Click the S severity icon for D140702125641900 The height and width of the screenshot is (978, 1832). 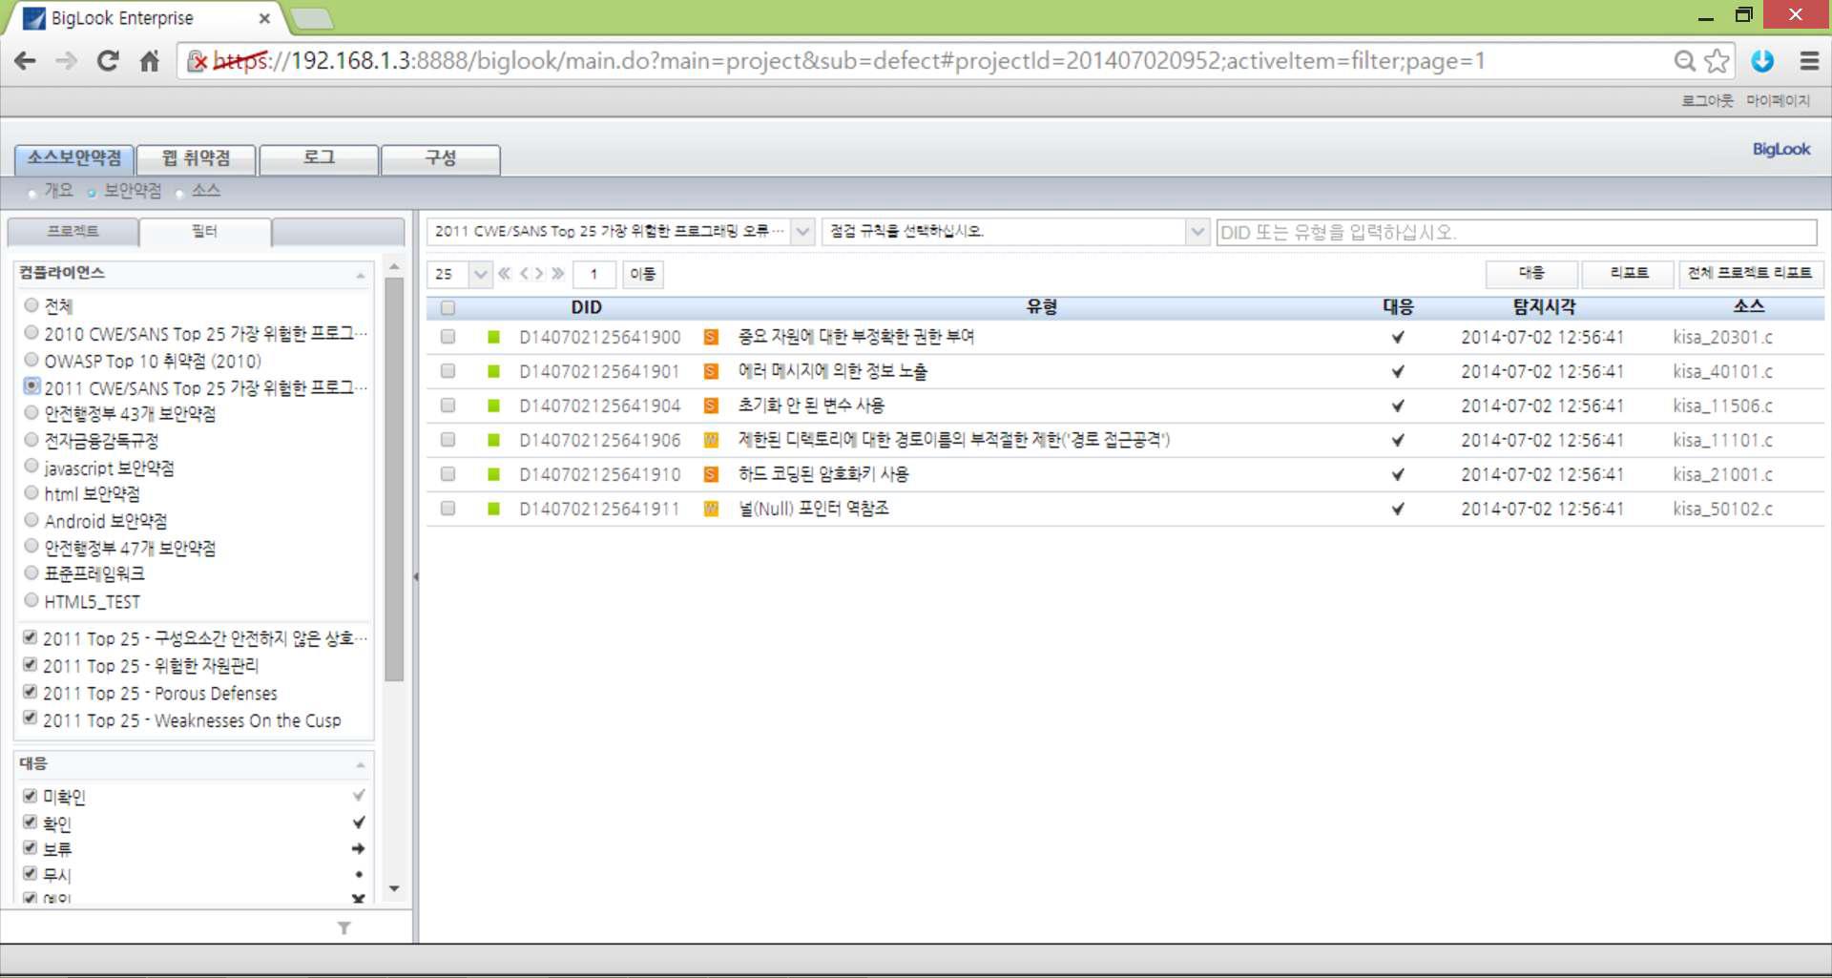pos(711,337)
